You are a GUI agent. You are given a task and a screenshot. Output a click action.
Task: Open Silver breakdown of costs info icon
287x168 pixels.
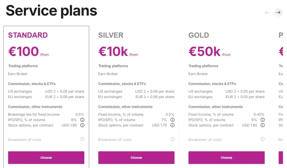click(172, 139)
